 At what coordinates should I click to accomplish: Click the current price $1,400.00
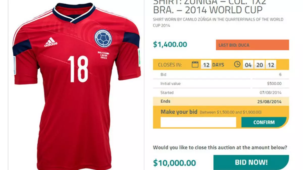tap(170, 45)
